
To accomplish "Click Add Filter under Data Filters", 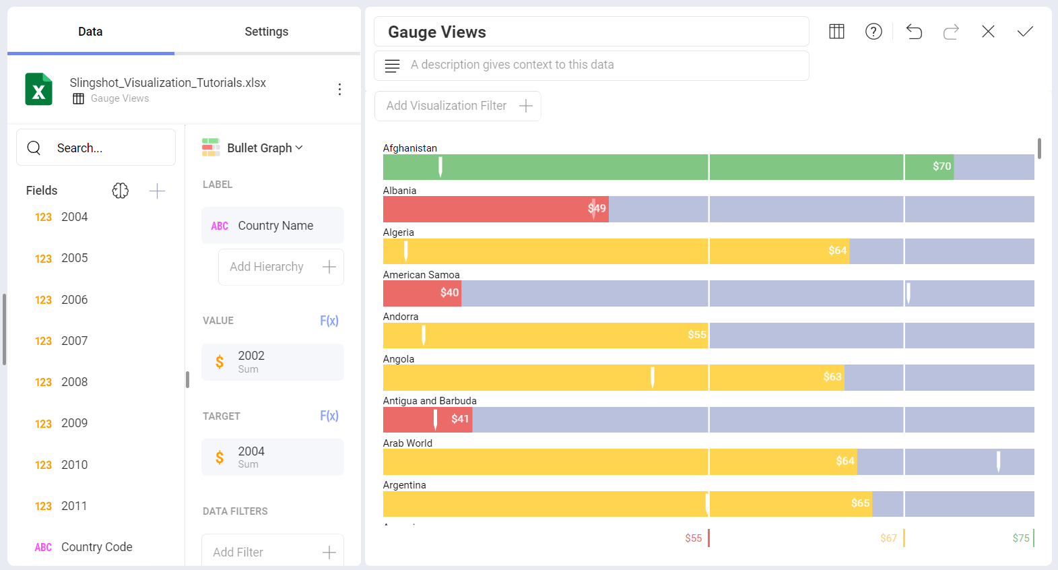I will [273, 552].
